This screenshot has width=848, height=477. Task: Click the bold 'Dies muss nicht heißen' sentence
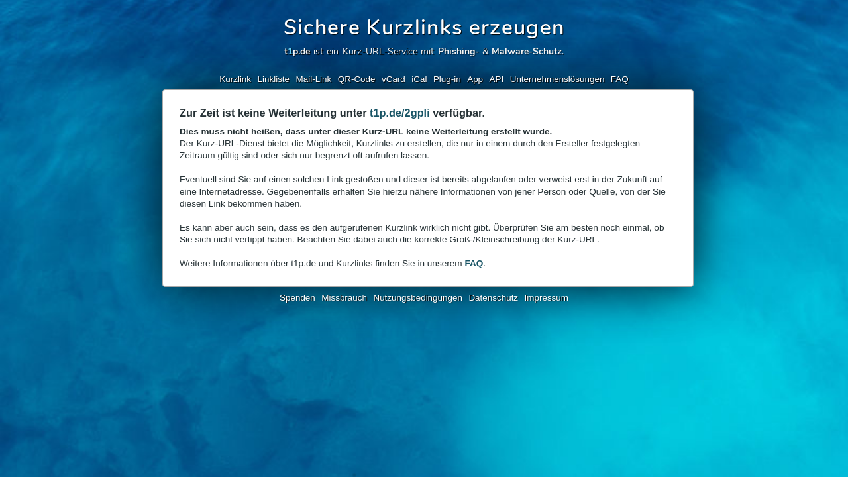[366, 132]
